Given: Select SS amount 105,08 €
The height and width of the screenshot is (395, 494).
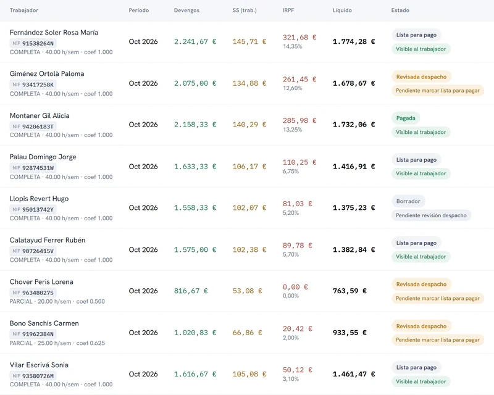Looking at the screenshot, I should (x=249, y=374).
